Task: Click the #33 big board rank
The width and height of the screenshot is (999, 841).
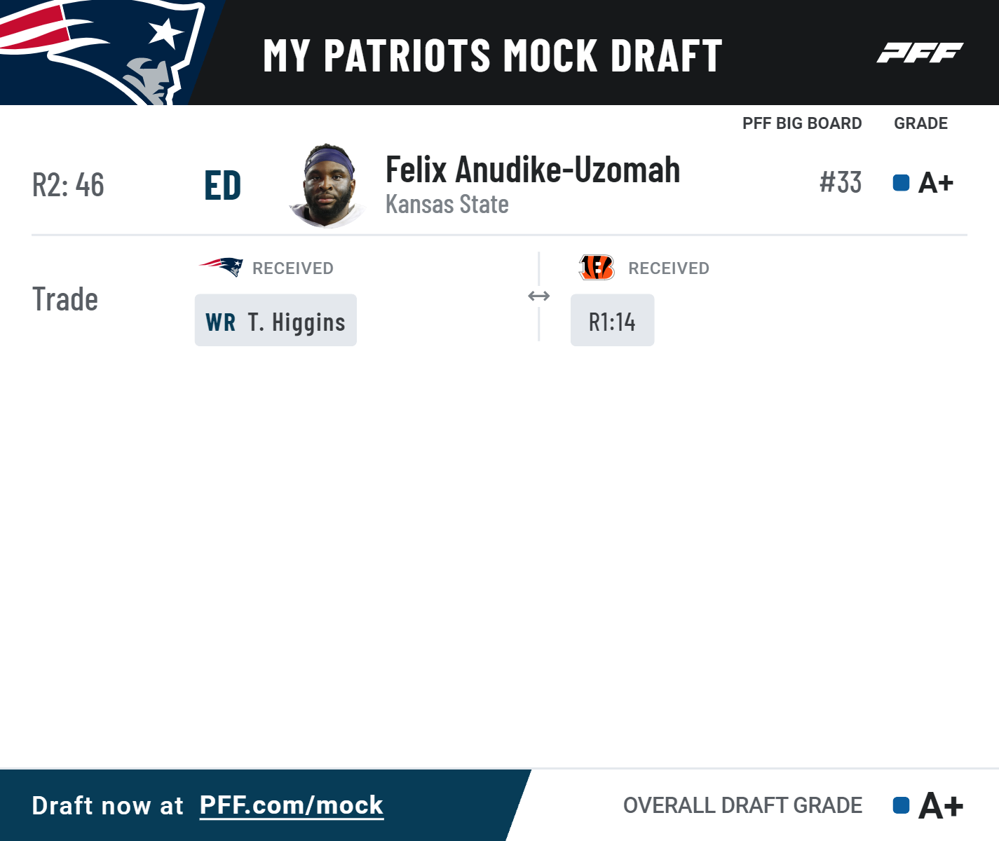Action: tap(841, 183)
